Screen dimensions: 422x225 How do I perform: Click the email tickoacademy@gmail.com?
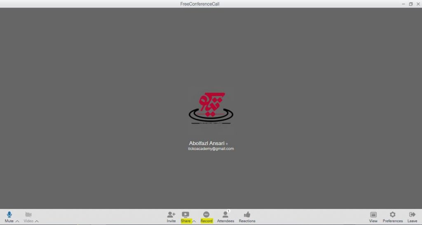click(x=211, y=149)
